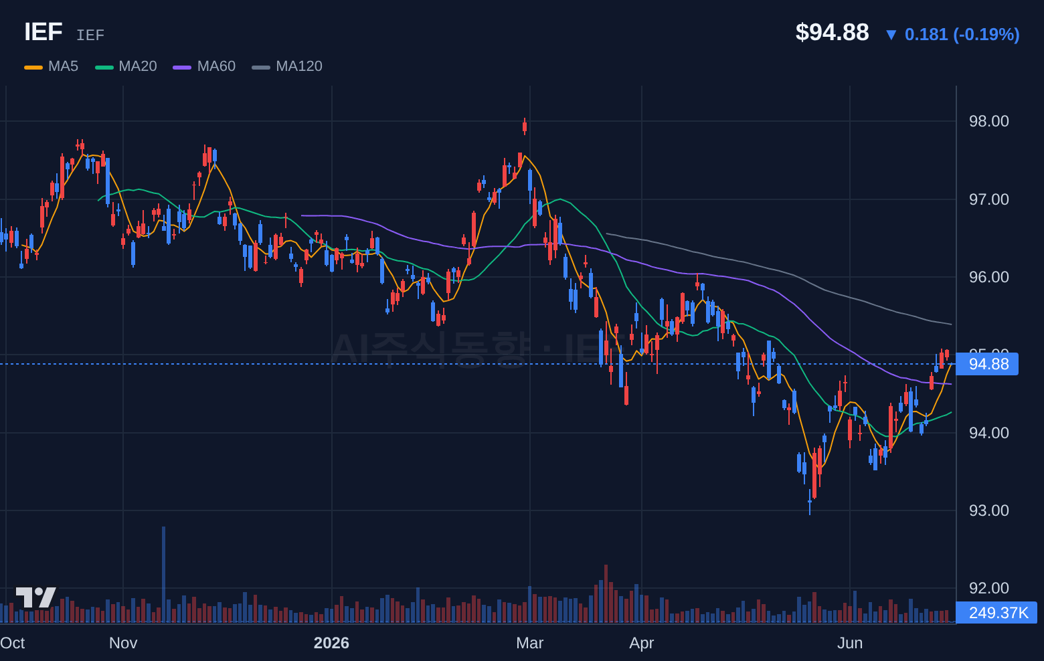The height and width of the screenshot is (661, 1044).
Task: Toggle the MA120 legend entry
Action: point(287,66)
